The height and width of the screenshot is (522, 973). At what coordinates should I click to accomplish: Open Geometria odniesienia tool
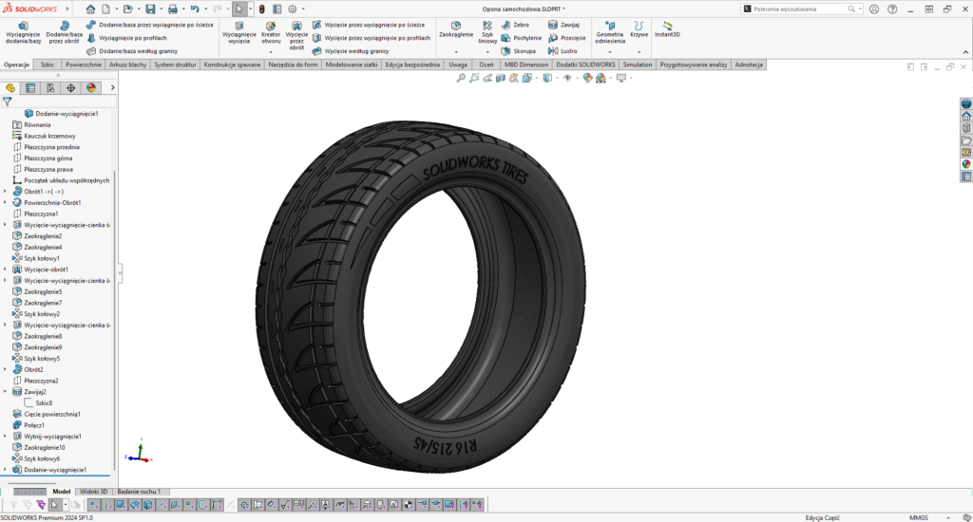tap(609, 32)
